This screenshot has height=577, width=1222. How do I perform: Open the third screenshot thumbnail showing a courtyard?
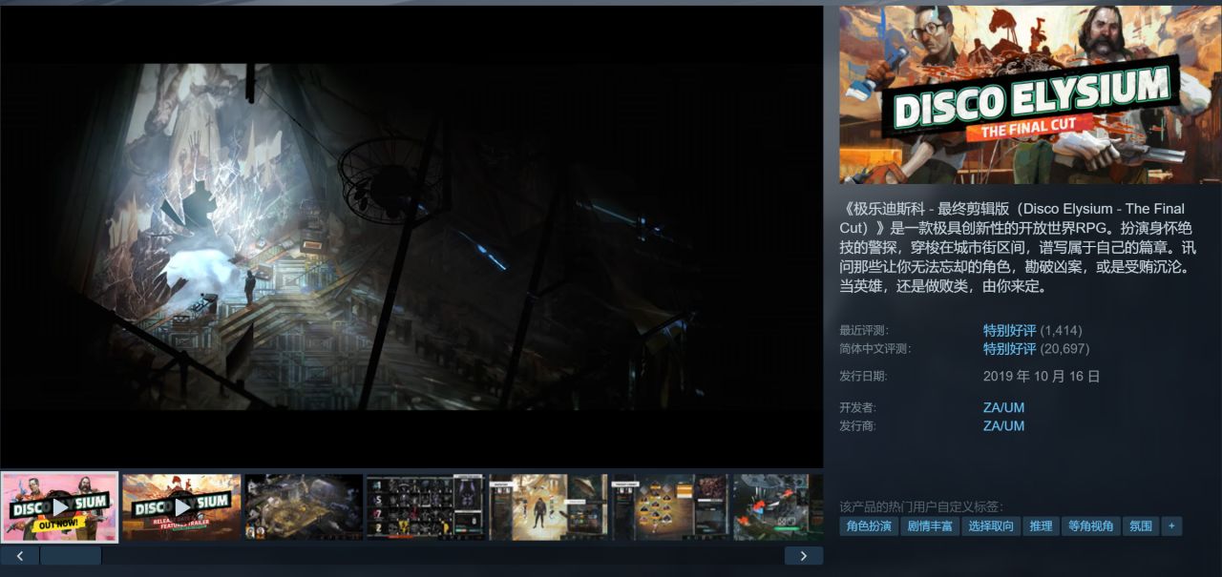(x=304, y=507)
